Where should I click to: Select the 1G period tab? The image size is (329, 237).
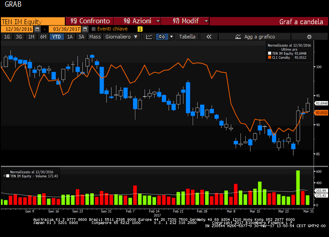[7, 37]
